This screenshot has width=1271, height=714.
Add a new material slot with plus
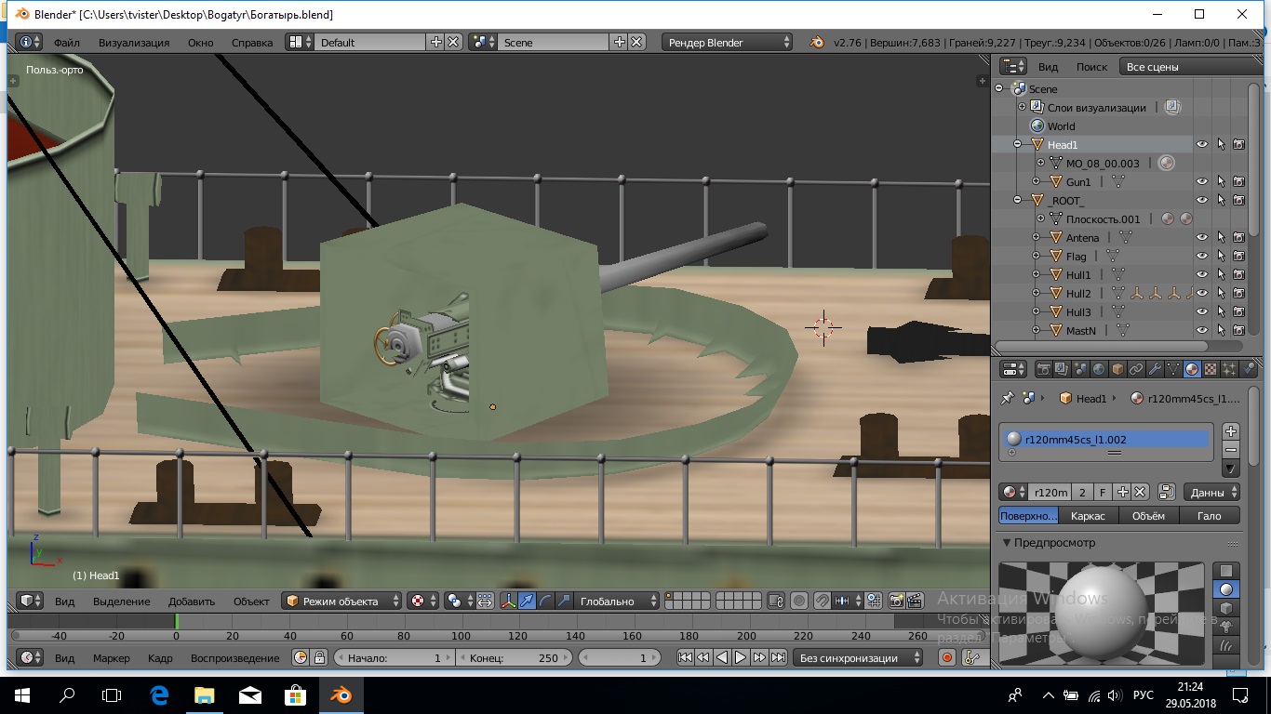[1231, 430]
